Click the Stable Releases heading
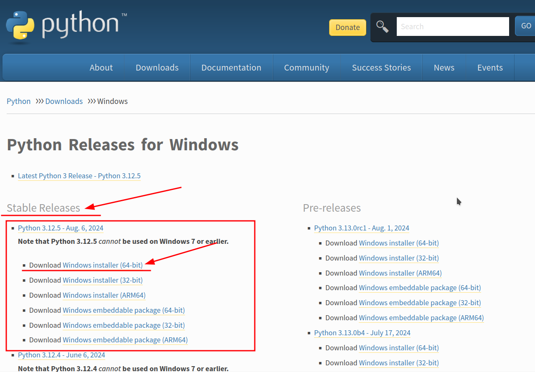The height and width of the screenshot is (372, 535). coord(43,208)
